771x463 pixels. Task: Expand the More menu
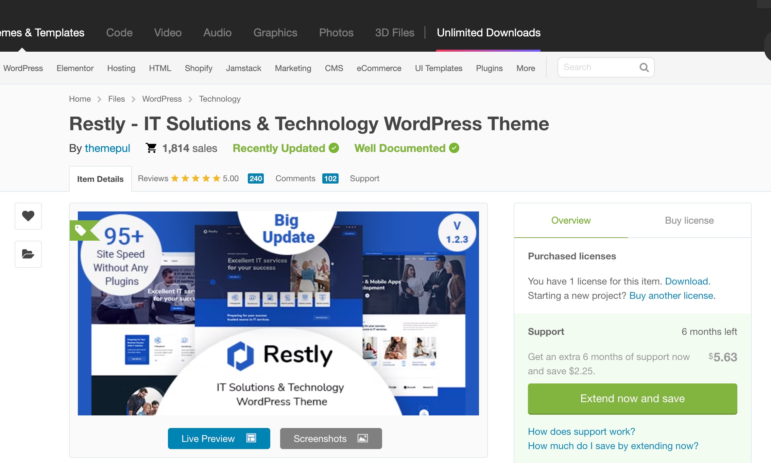coord(526,68)
